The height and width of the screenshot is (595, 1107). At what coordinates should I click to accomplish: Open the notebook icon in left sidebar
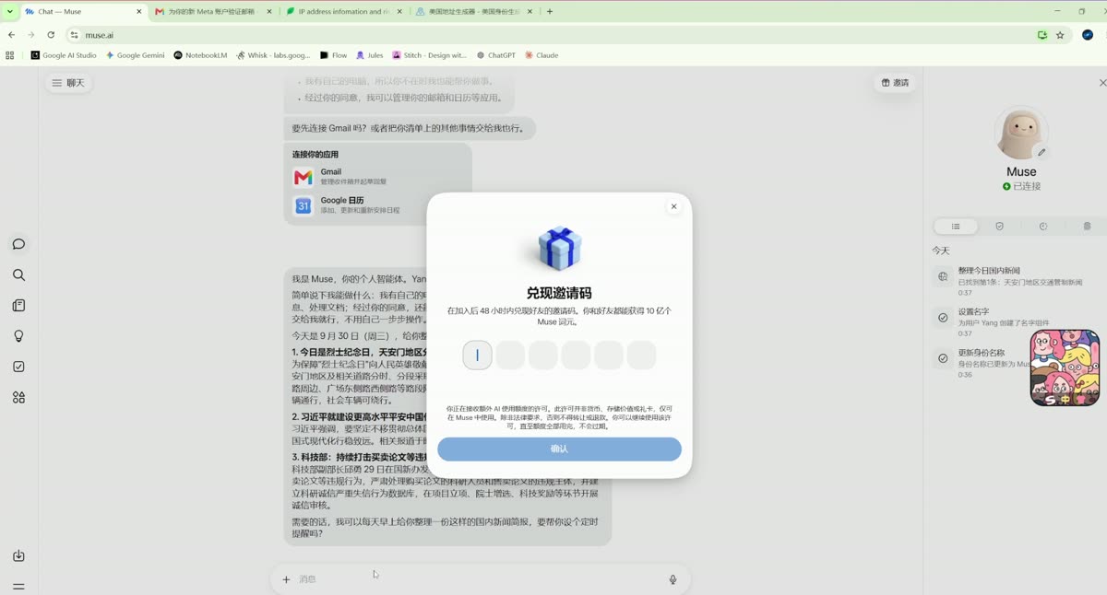[18, 306]
